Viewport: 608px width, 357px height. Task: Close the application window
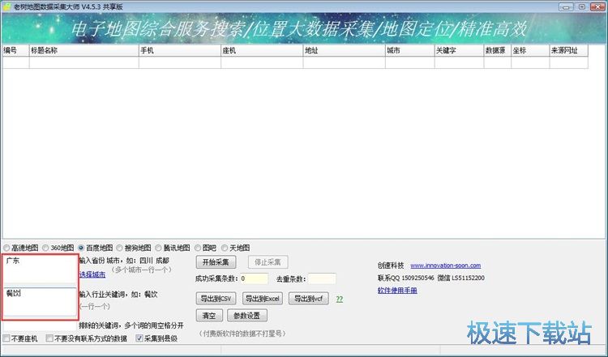[598, 6]
